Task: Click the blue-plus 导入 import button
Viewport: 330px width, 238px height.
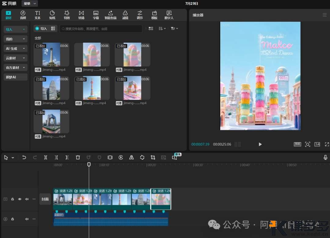Action: click(41, 29)
